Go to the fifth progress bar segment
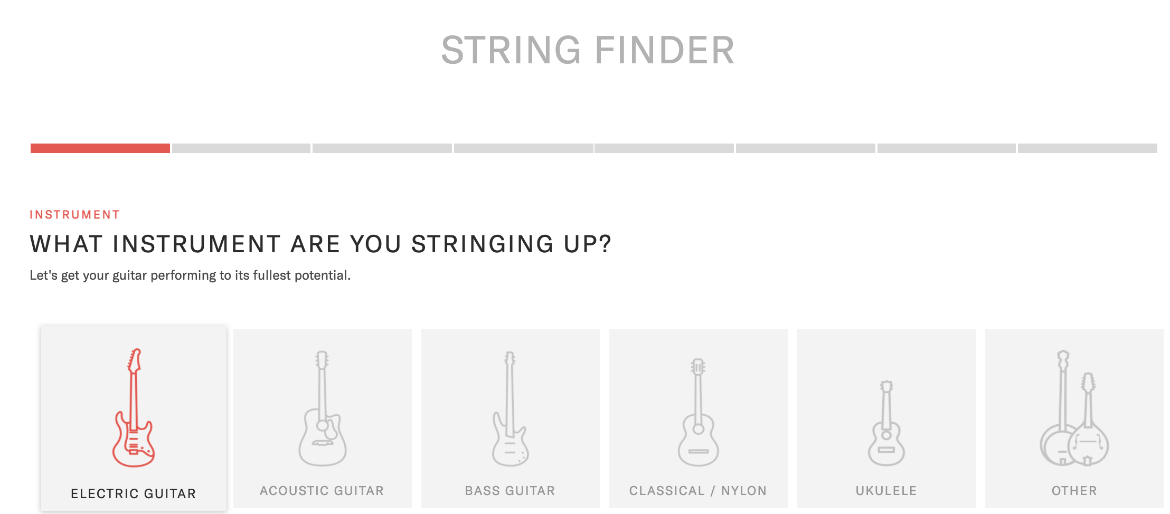 664,148
